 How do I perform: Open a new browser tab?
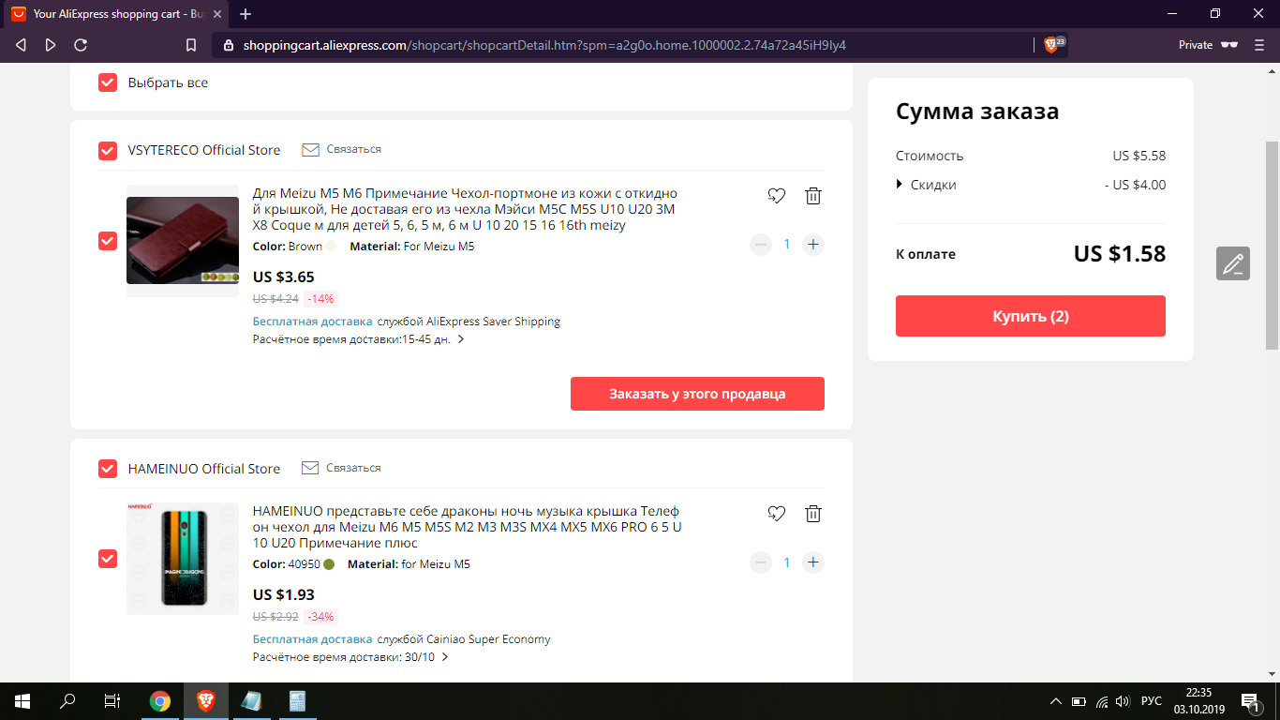click(246, 14)
